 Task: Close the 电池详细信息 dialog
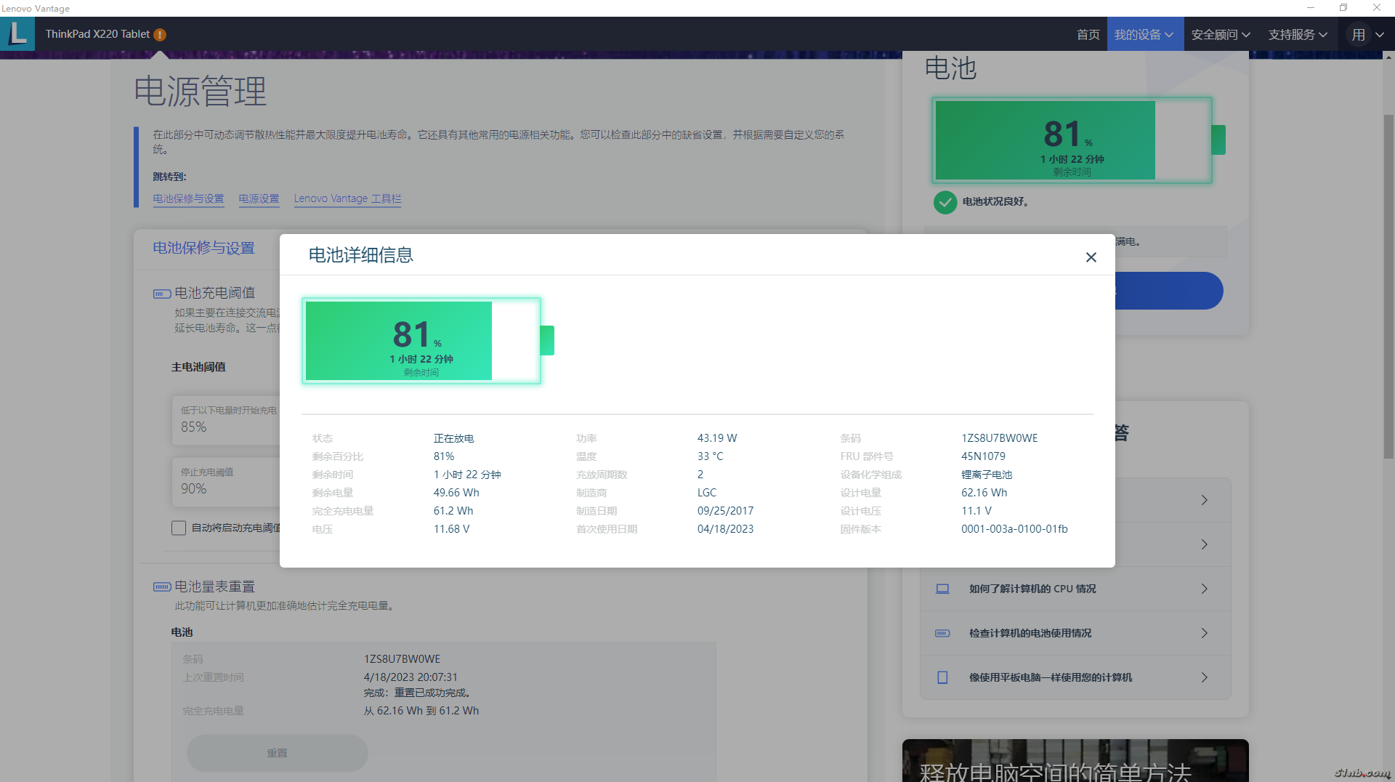pyautogui.click(x=1091, y=257)
